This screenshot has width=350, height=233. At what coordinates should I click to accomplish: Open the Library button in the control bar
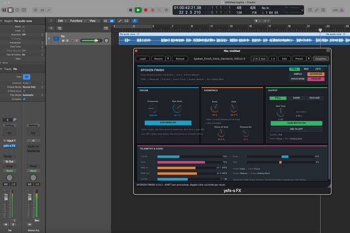tap(4, 10)
